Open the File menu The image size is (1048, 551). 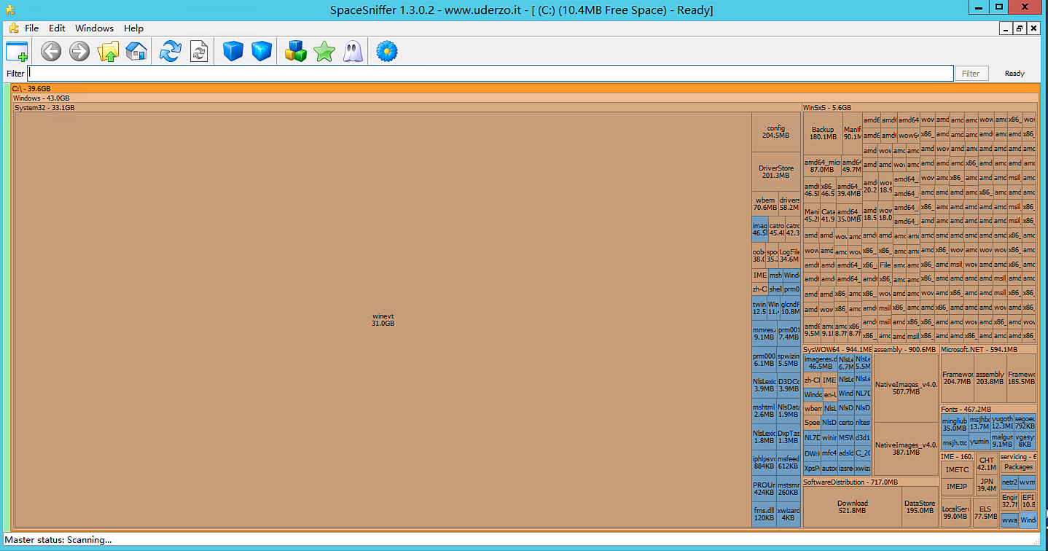pos(31,28)
